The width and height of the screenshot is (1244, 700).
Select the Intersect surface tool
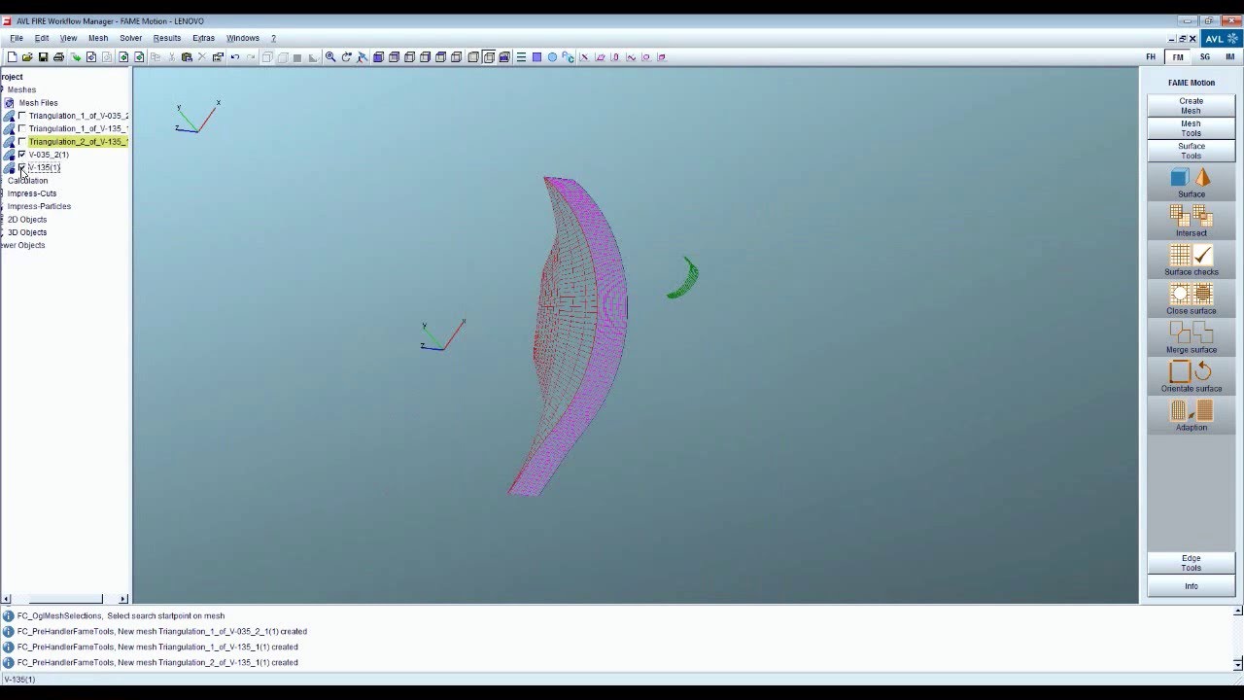tap(1191, 221)
